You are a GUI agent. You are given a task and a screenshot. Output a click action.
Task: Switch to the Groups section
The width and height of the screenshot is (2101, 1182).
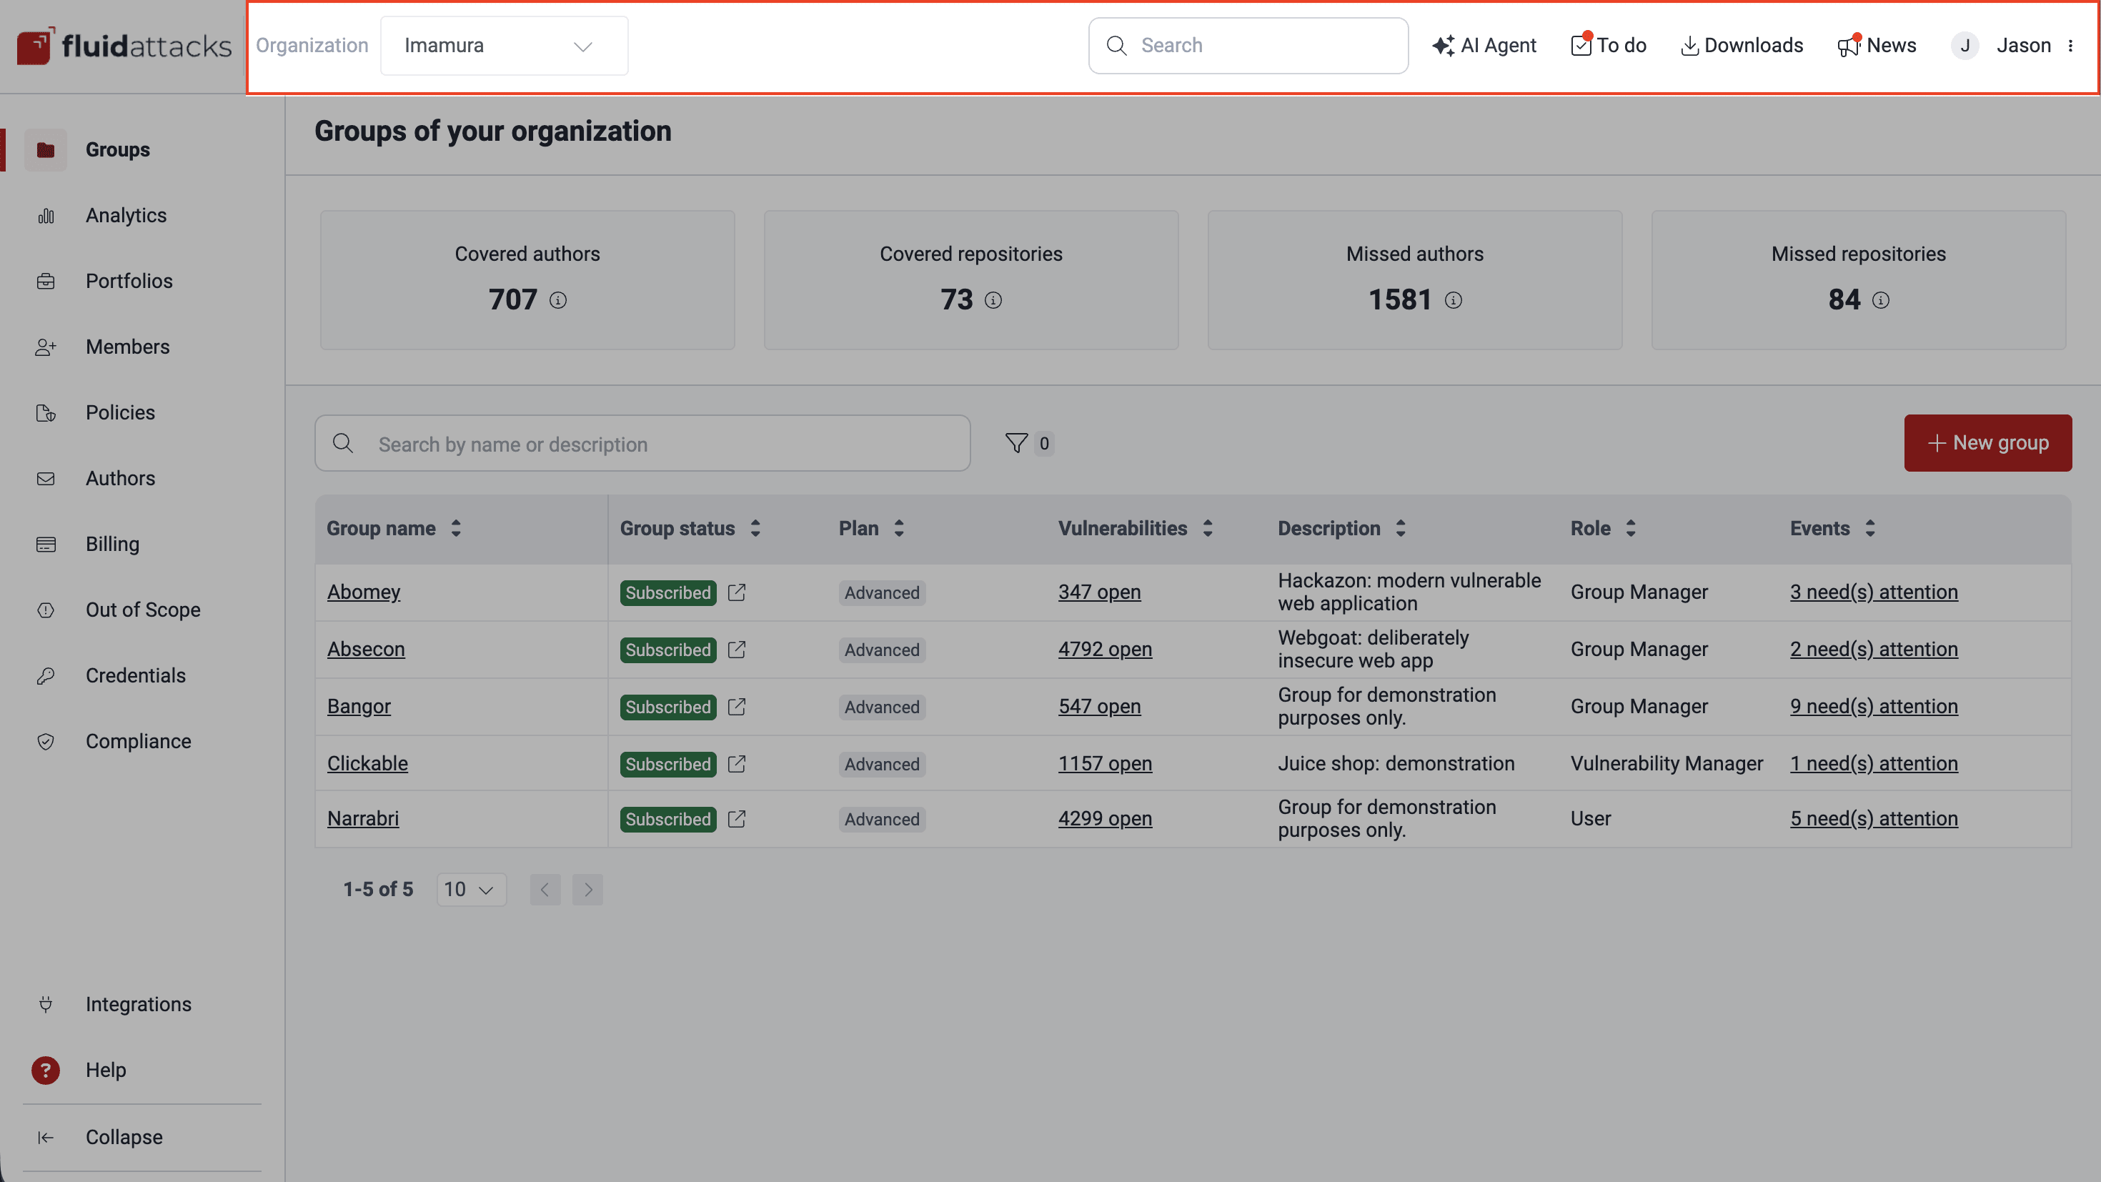(117, 149)
